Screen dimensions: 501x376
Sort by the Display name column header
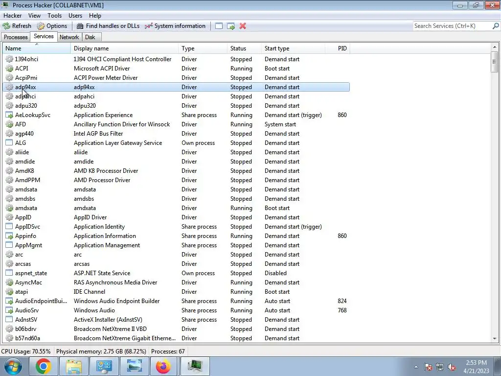tap(125, 48)
